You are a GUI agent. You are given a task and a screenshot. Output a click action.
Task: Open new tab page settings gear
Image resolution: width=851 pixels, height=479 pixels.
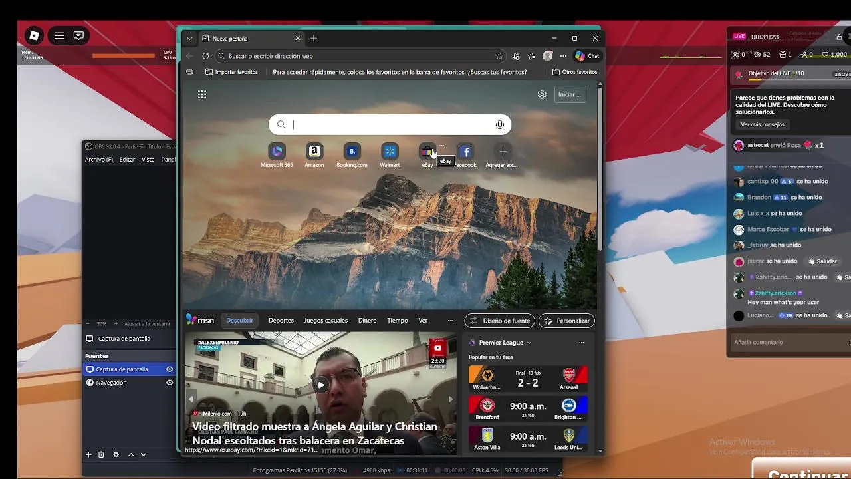[x=542, y=94]
